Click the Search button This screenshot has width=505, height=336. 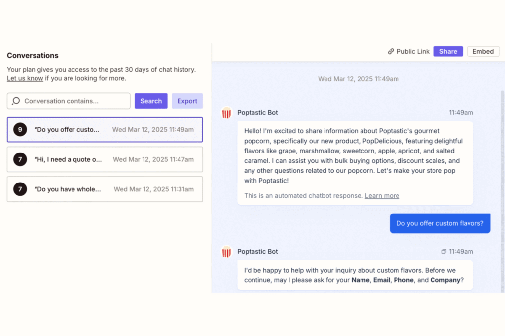click(151, 101)
